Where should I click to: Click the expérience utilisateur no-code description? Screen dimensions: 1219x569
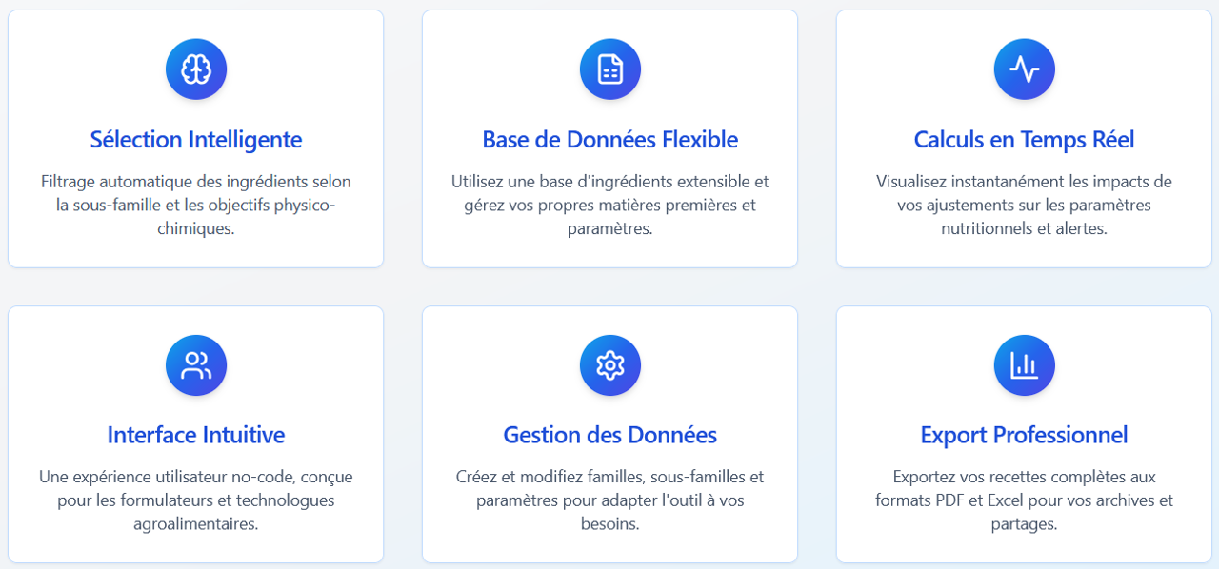coord(196,500)
